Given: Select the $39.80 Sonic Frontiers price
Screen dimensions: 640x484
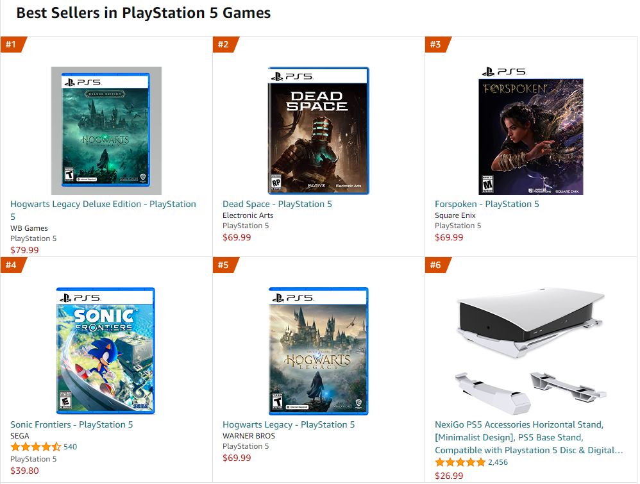Looking at the screenshot, I should [x=24, y=471].
